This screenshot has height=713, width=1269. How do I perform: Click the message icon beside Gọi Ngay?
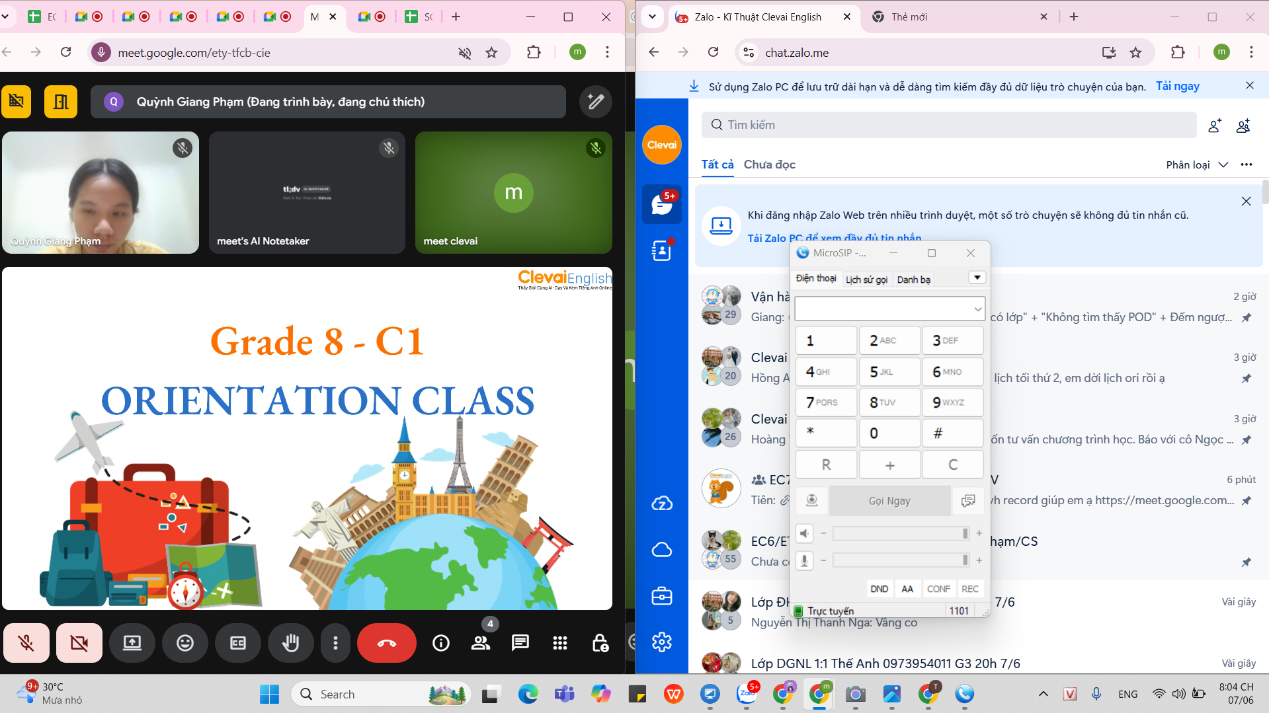(967, 501)
